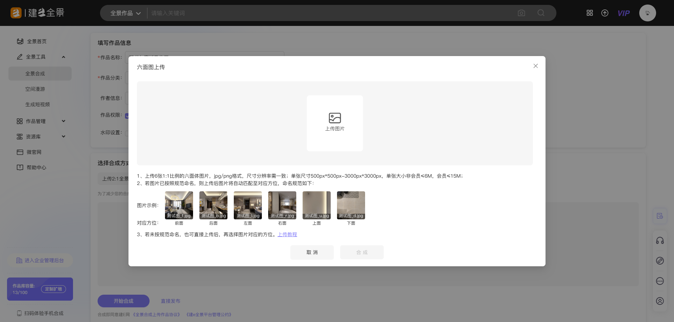Image resolution: width=674 pixels, height=322 pixels.
Task: Click the 测试图_f.jpg example thumbnail
Action: coord(179,205)
